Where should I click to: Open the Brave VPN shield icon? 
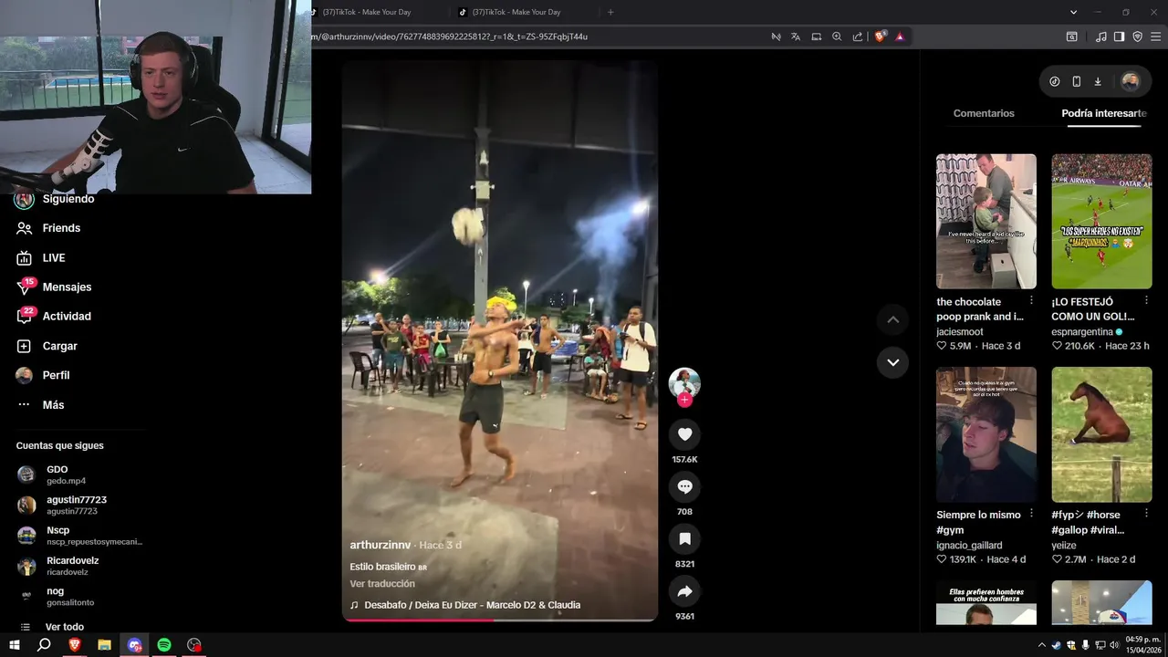coord(1138,36)
